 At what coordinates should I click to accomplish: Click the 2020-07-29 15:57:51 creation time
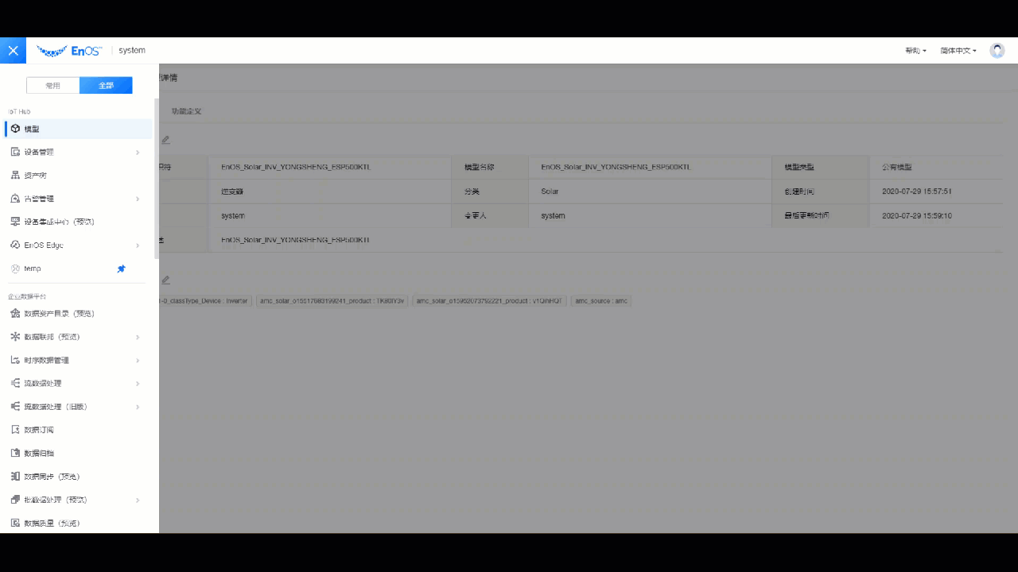[x=917, y=191]
